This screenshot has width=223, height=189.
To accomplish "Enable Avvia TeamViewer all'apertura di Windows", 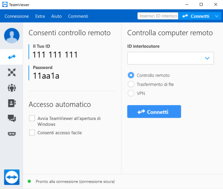I will tap(32, 118).
